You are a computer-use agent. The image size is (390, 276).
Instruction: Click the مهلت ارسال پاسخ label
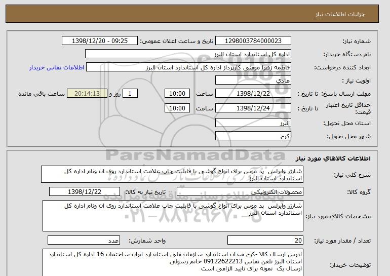[x=346, y=94]
